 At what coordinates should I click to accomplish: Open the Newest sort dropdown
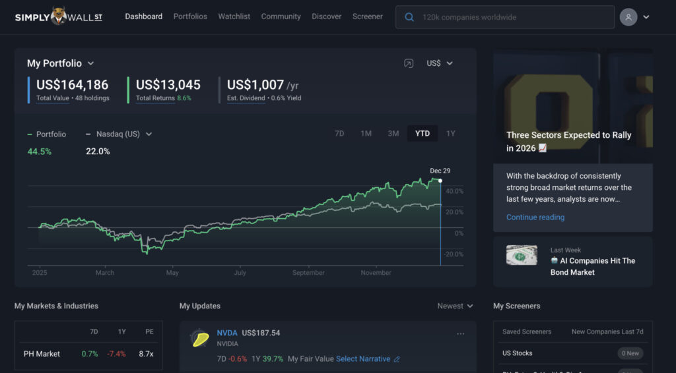pos(455,306)
